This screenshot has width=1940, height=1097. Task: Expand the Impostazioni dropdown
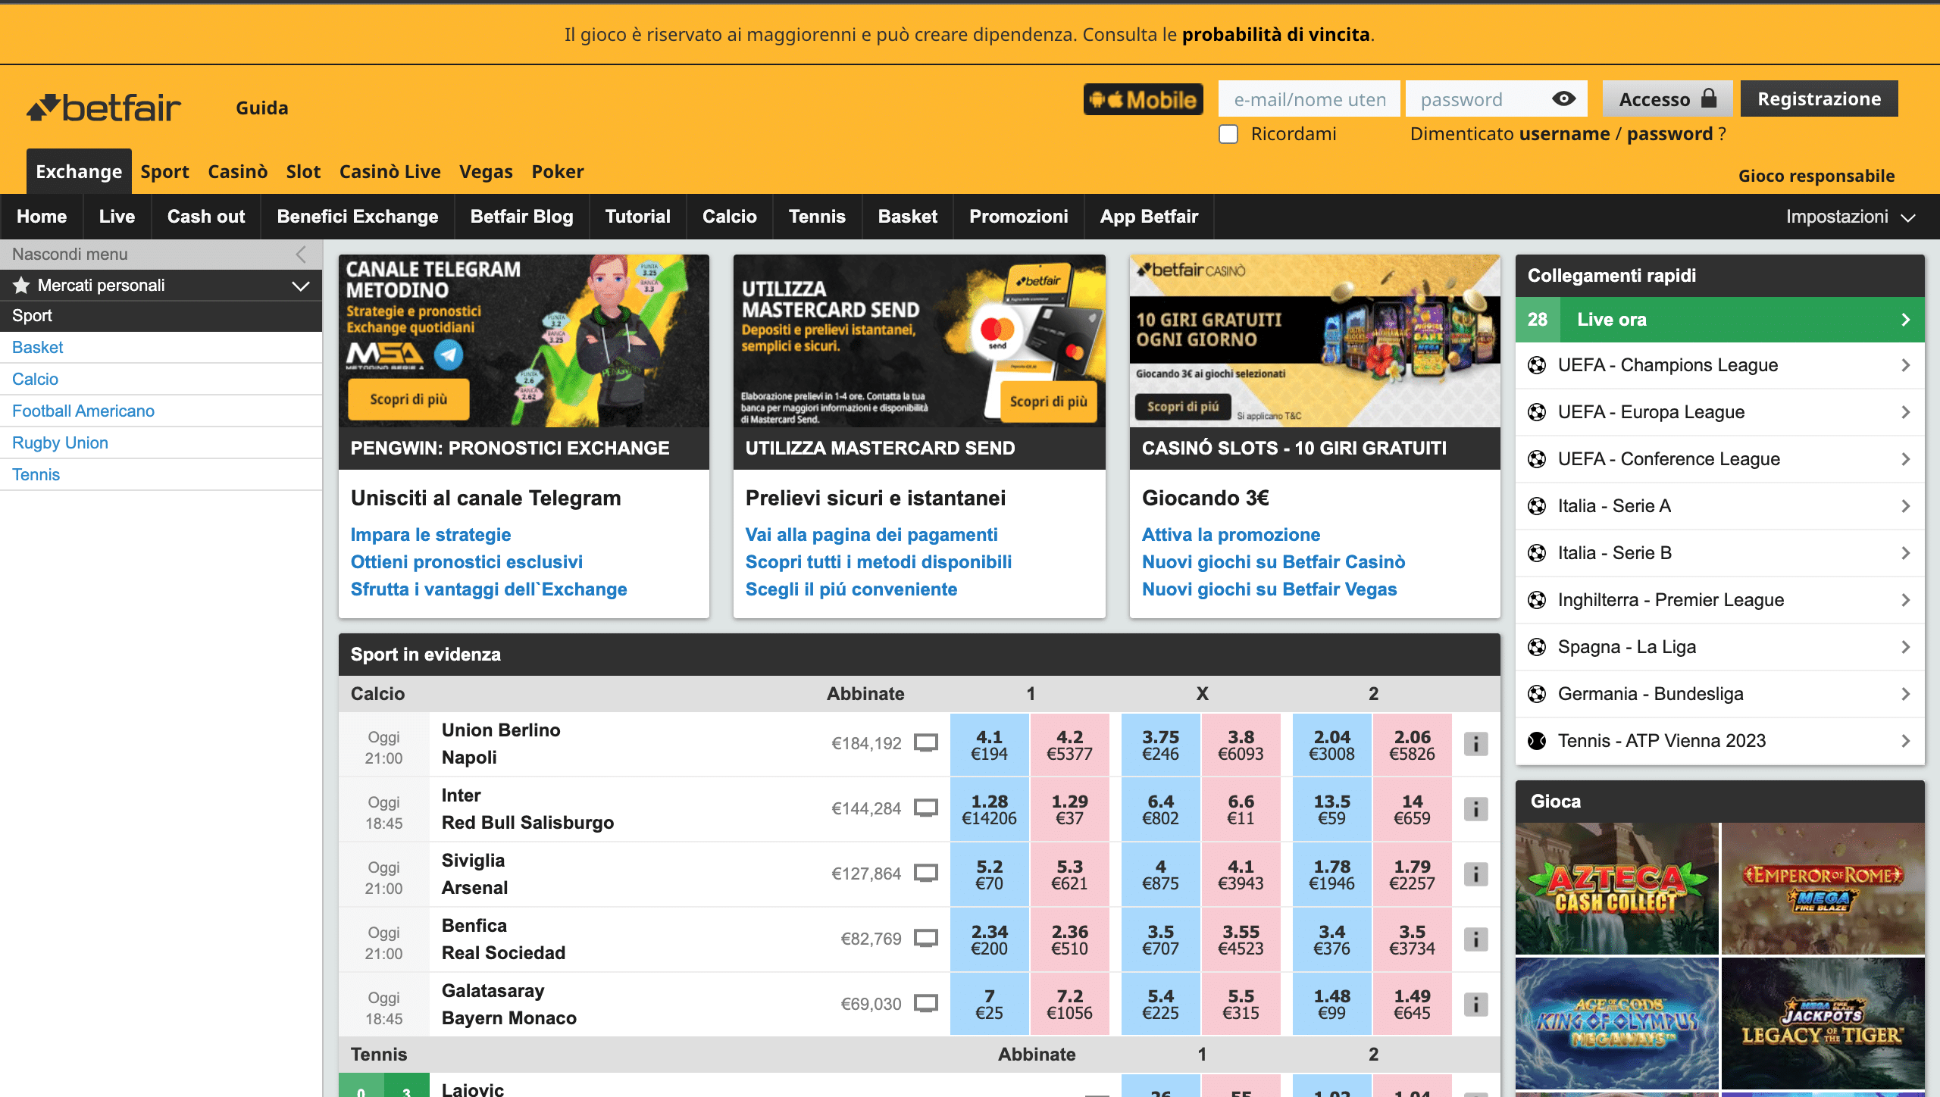[1850, 217]
